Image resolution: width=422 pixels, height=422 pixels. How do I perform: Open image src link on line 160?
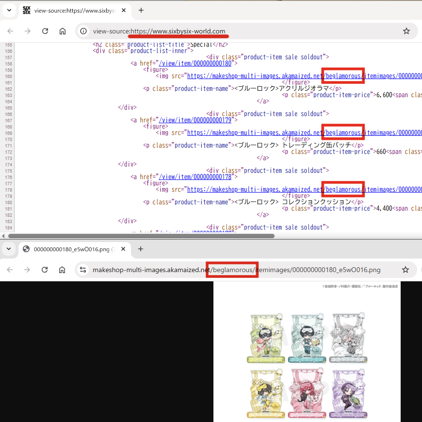pos(305,76)
